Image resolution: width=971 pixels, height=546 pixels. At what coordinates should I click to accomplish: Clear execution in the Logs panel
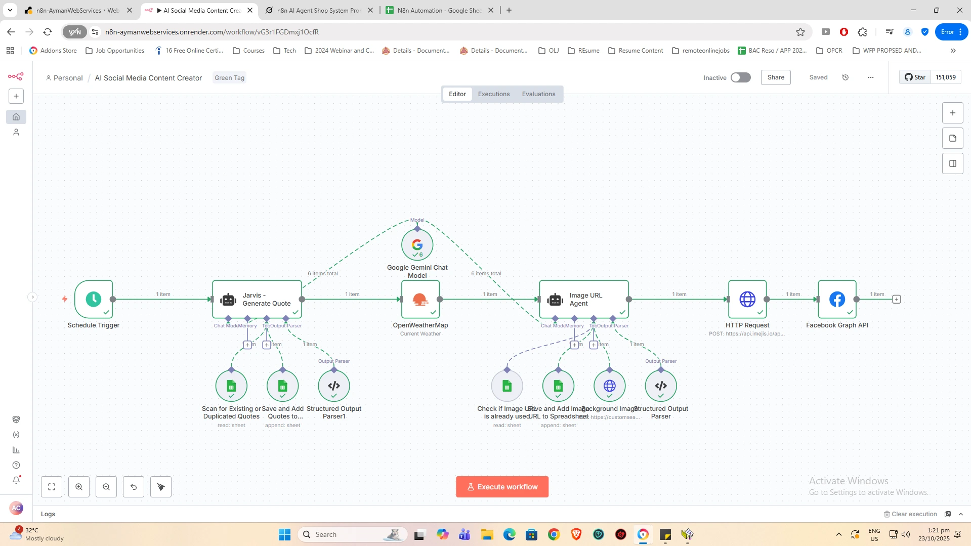910,514
